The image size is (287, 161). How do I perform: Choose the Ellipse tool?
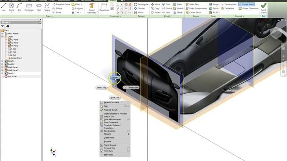[x=57, y=8]
